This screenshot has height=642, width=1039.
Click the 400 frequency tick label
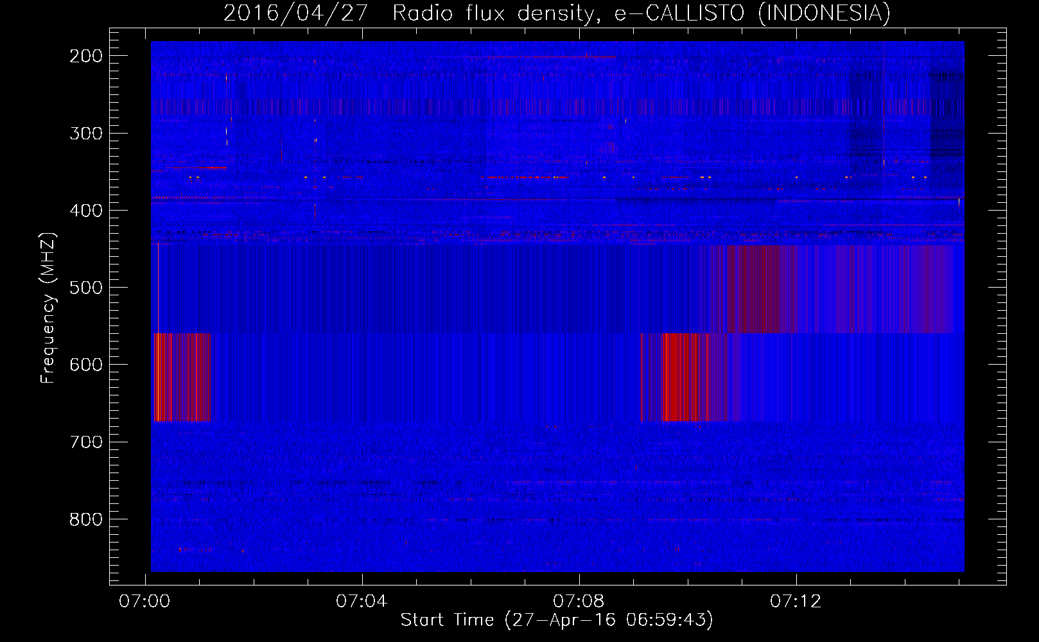(86, 211)
